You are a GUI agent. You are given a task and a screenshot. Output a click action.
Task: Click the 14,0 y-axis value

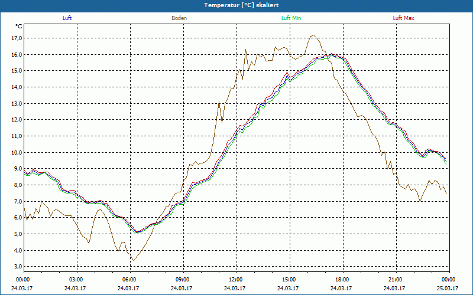(17, 87)
